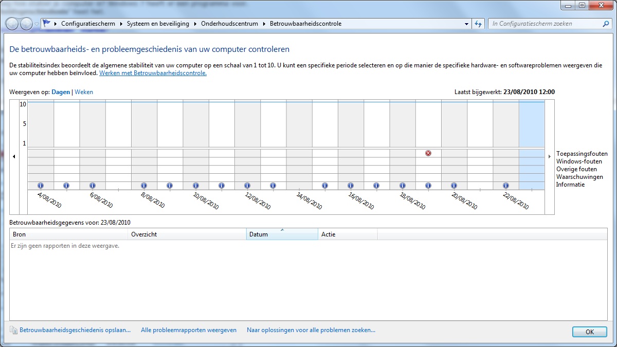Switch chart view to Dagen
Image resolution: width=617 pixels, height=347 pixels.
pos(62,92)
